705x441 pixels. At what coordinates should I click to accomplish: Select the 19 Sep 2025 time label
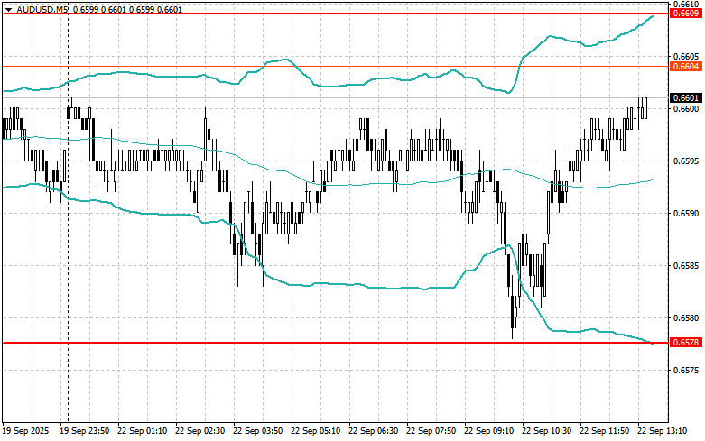(x=25, y=431)
